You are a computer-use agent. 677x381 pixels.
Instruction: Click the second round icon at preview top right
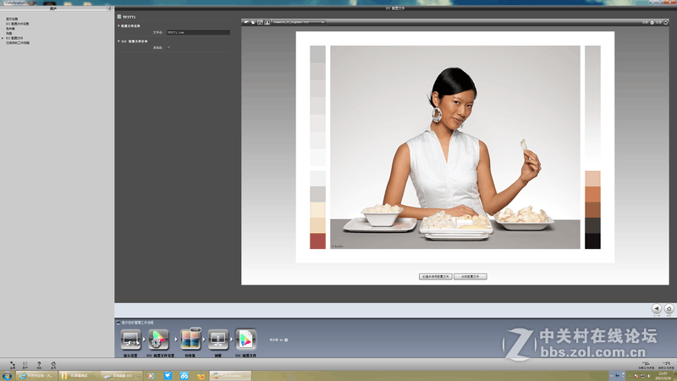click(665, 23)
